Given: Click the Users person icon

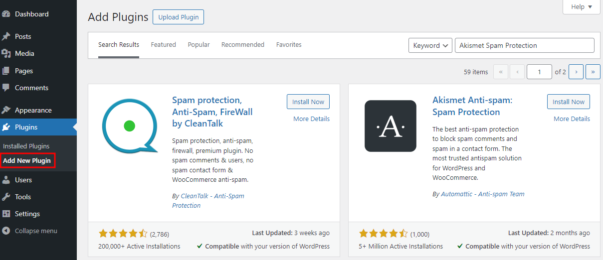Looking at the screenshot, I should click(6, 180).
